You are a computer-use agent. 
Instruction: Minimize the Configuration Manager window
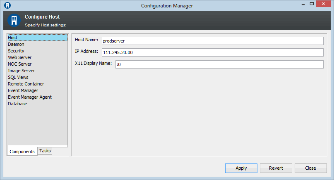(303, 4)
